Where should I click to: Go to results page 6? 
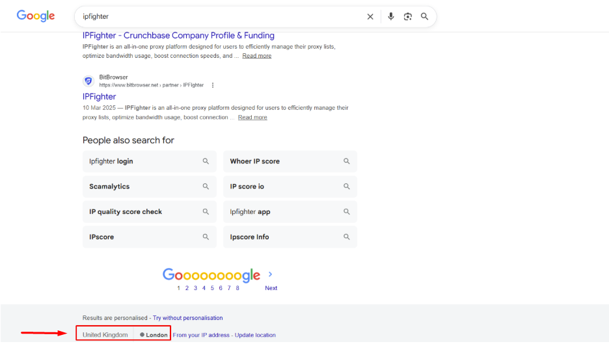(x=220, y=288)
